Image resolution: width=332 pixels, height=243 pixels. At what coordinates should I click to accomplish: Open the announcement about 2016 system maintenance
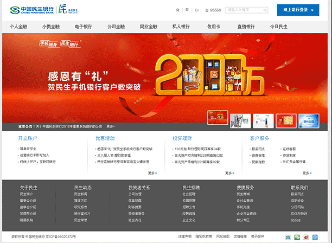coord(69,126)
